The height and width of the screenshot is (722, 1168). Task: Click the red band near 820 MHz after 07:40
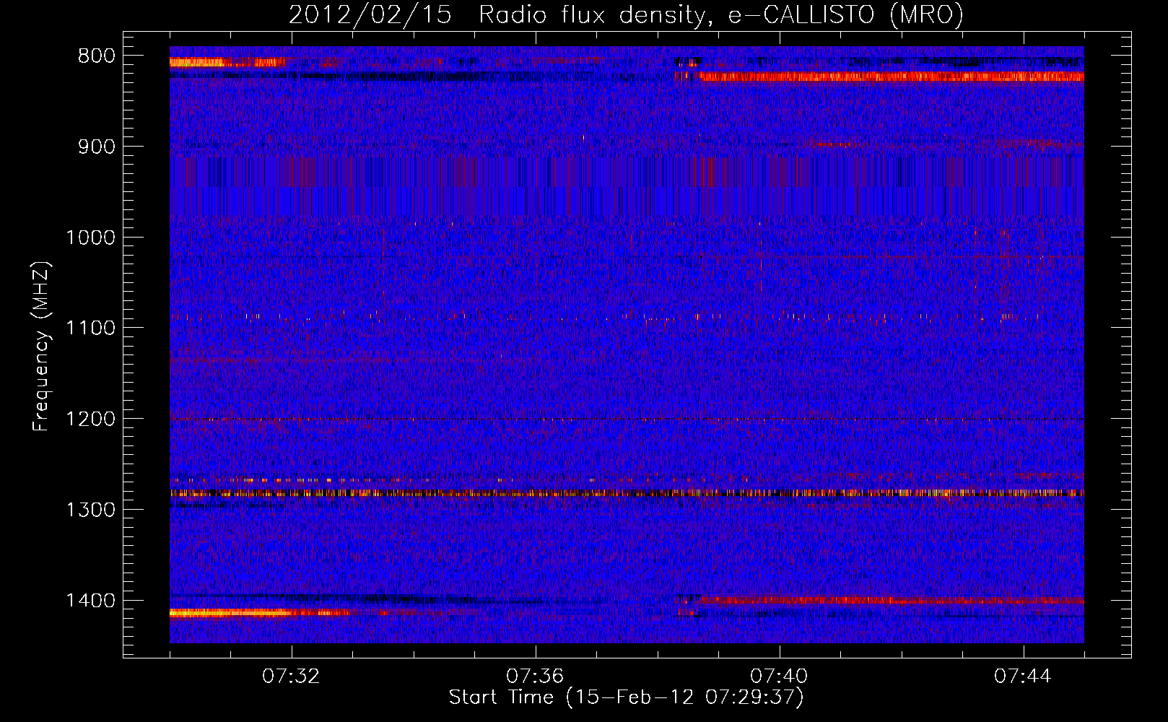[x=892, y=77]
